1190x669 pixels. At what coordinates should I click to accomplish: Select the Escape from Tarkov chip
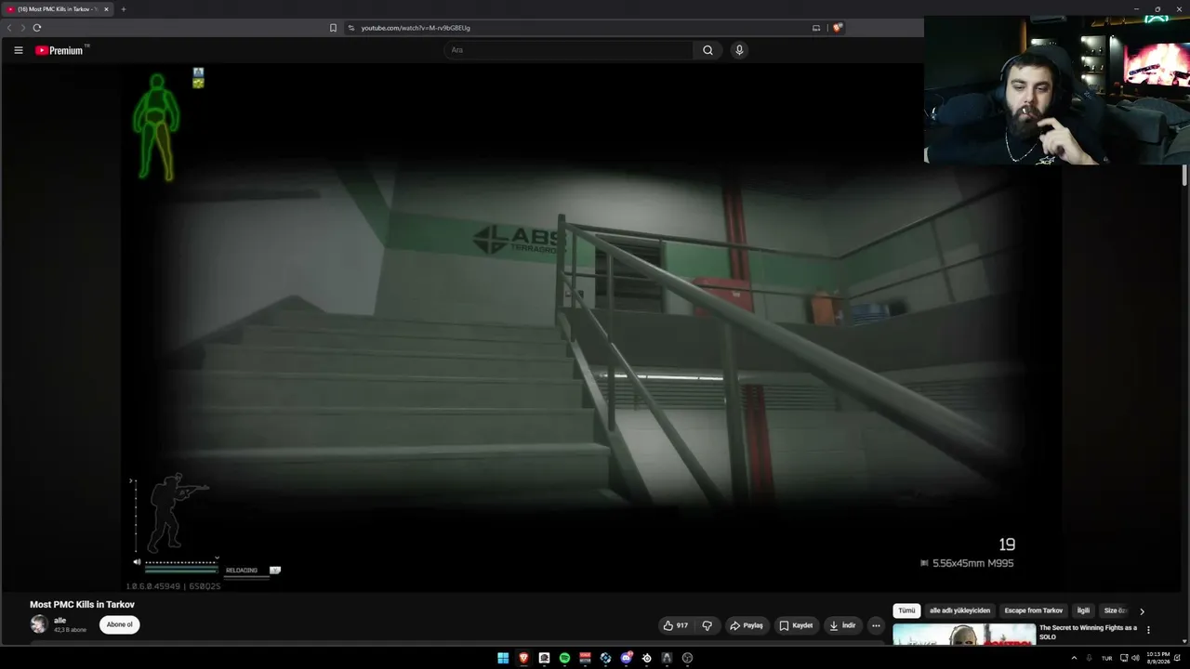pos(1033,610)
